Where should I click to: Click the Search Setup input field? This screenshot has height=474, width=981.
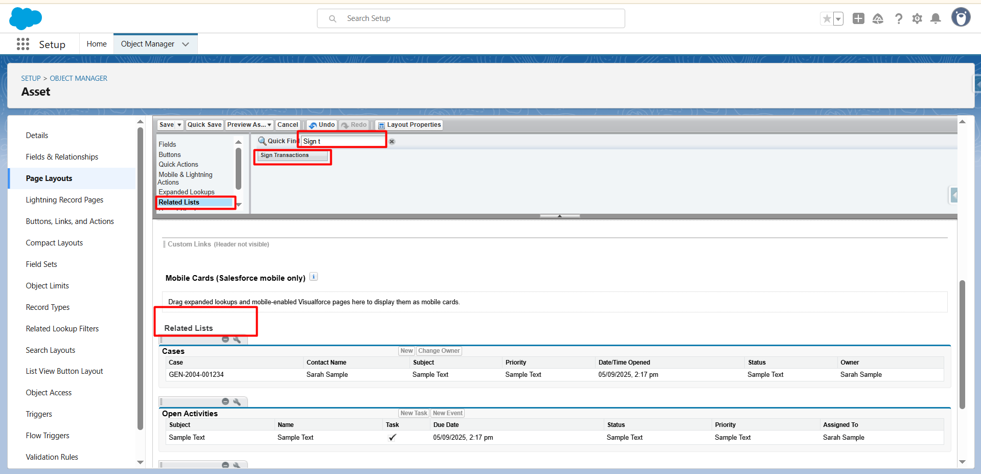click(470, 18)
